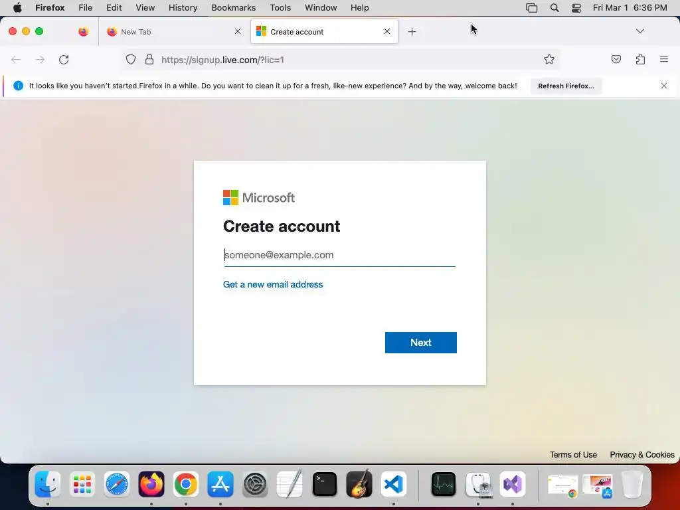This screenshot has width=680, height=510.
Task: Open the Pocket save icon
Action: [616, 59]
